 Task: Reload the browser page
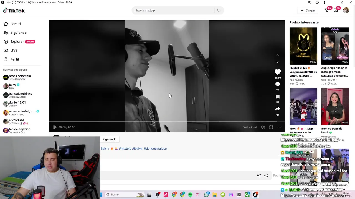click(14, 2)
